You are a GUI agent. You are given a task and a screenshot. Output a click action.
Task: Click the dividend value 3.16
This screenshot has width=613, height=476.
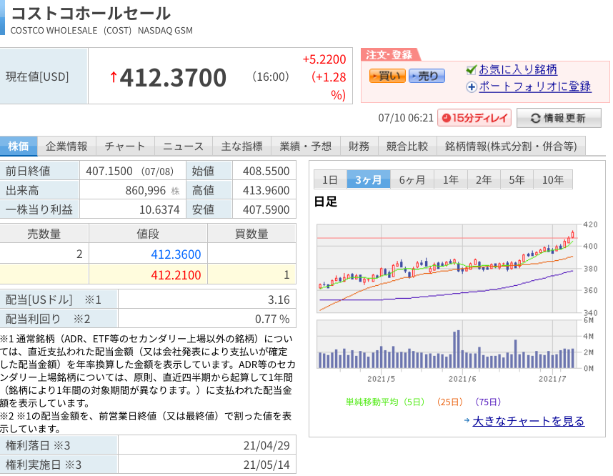coord(279,300)
